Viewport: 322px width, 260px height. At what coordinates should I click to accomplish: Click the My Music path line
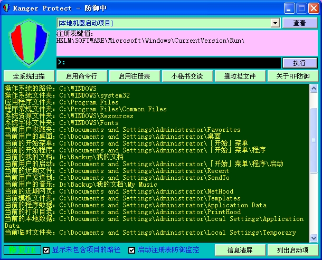pyautogui.click(x=81, y=185)
